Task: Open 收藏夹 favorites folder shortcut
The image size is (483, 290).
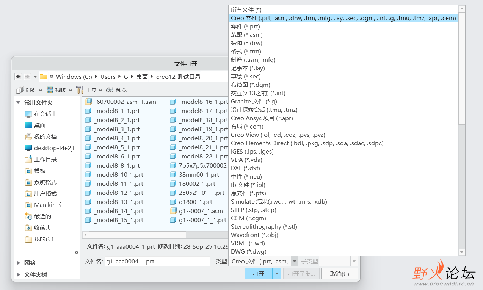Action: point(42,228)
